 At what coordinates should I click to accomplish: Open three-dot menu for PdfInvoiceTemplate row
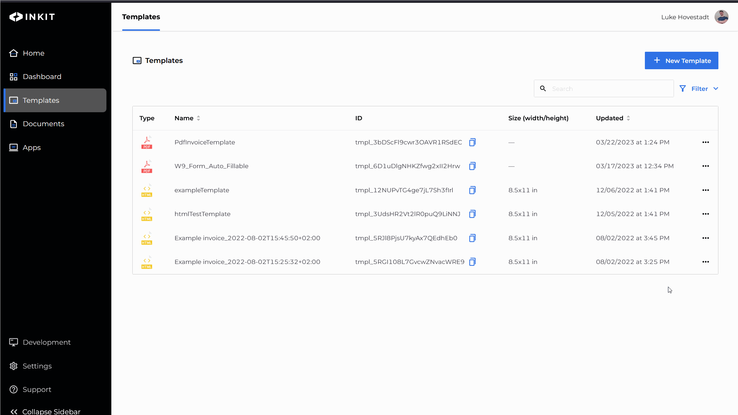(x=705, y=142)
